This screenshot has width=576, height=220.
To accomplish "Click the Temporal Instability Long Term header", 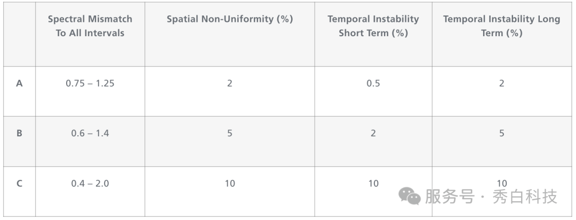I will (x=501, y=26).
